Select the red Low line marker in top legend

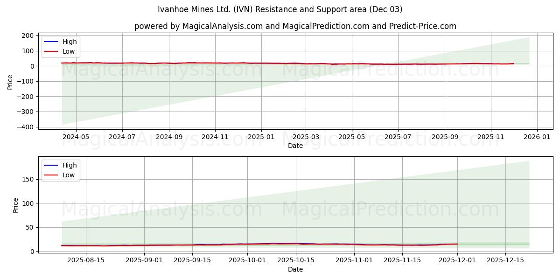coord(51,50)
